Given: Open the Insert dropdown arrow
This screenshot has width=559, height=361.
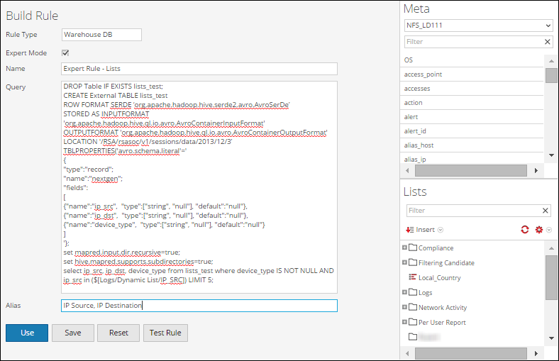Looking at the screenshot, I should (x=441, y=230).
